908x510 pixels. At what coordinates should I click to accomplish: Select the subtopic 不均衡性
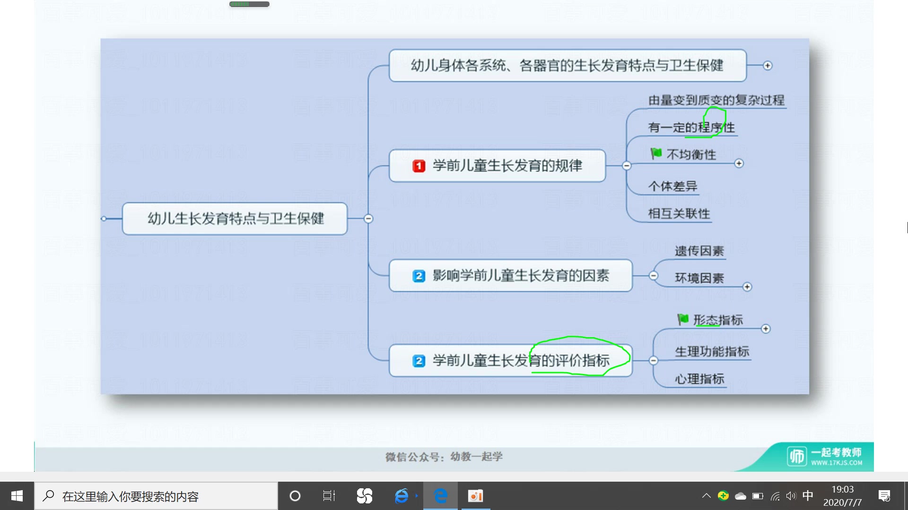coord(691,154)
